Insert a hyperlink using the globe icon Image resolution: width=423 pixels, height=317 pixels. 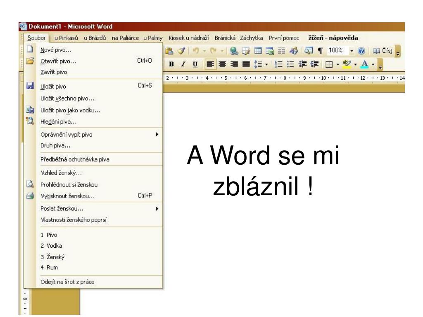point(234,51)
